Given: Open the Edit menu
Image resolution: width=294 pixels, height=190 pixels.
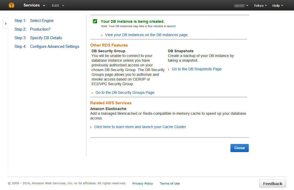Looking at the screenshot, I should [58, 5].
